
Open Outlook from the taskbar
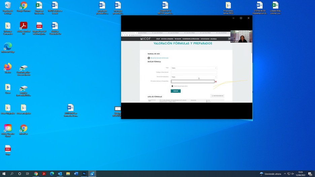coord(60,174)
